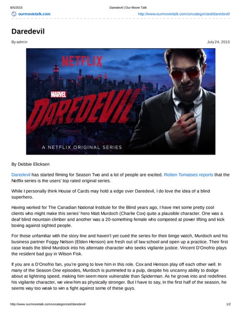Click the 8/5/2015 print date header

click(x=16, y=8)
